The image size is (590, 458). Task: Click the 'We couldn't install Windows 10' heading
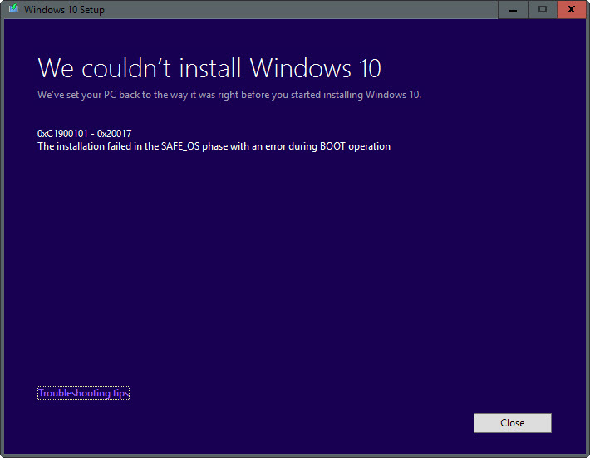click(x=209, y=68)
